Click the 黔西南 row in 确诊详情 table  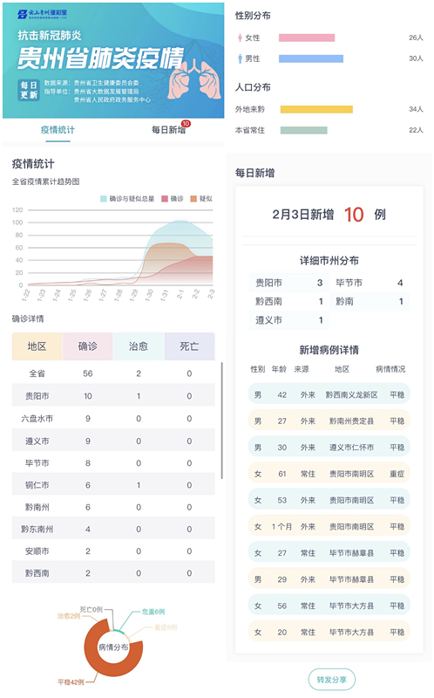coord(113,573)
